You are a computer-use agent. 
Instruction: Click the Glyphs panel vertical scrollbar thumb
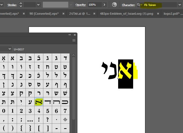click(74, 88)
